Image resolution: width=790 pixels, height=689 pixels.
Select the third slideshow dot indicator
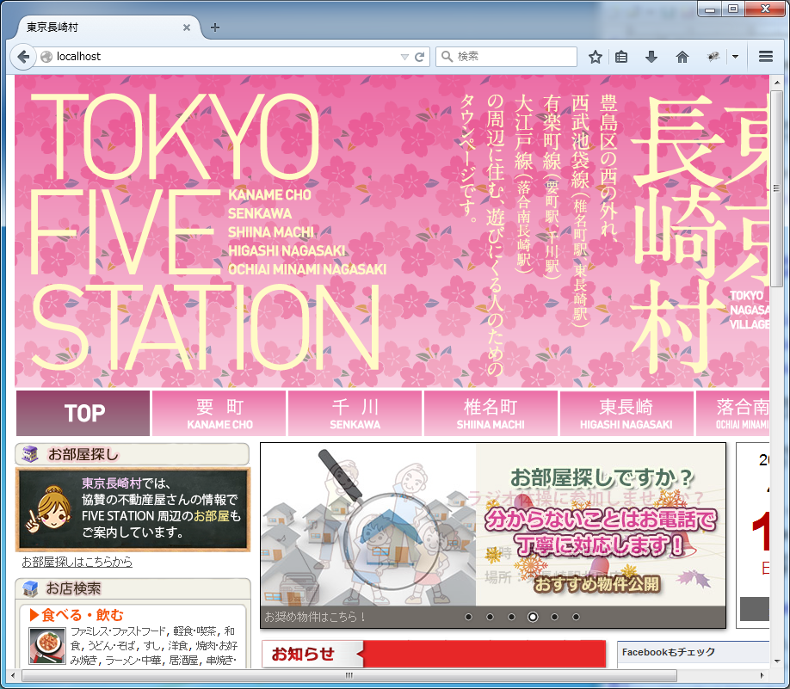pos(511,617)
